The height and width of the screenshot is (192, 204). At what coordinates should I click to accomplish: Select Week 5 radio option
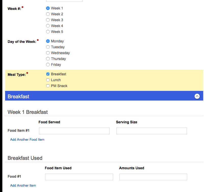[x=48, y=32]
